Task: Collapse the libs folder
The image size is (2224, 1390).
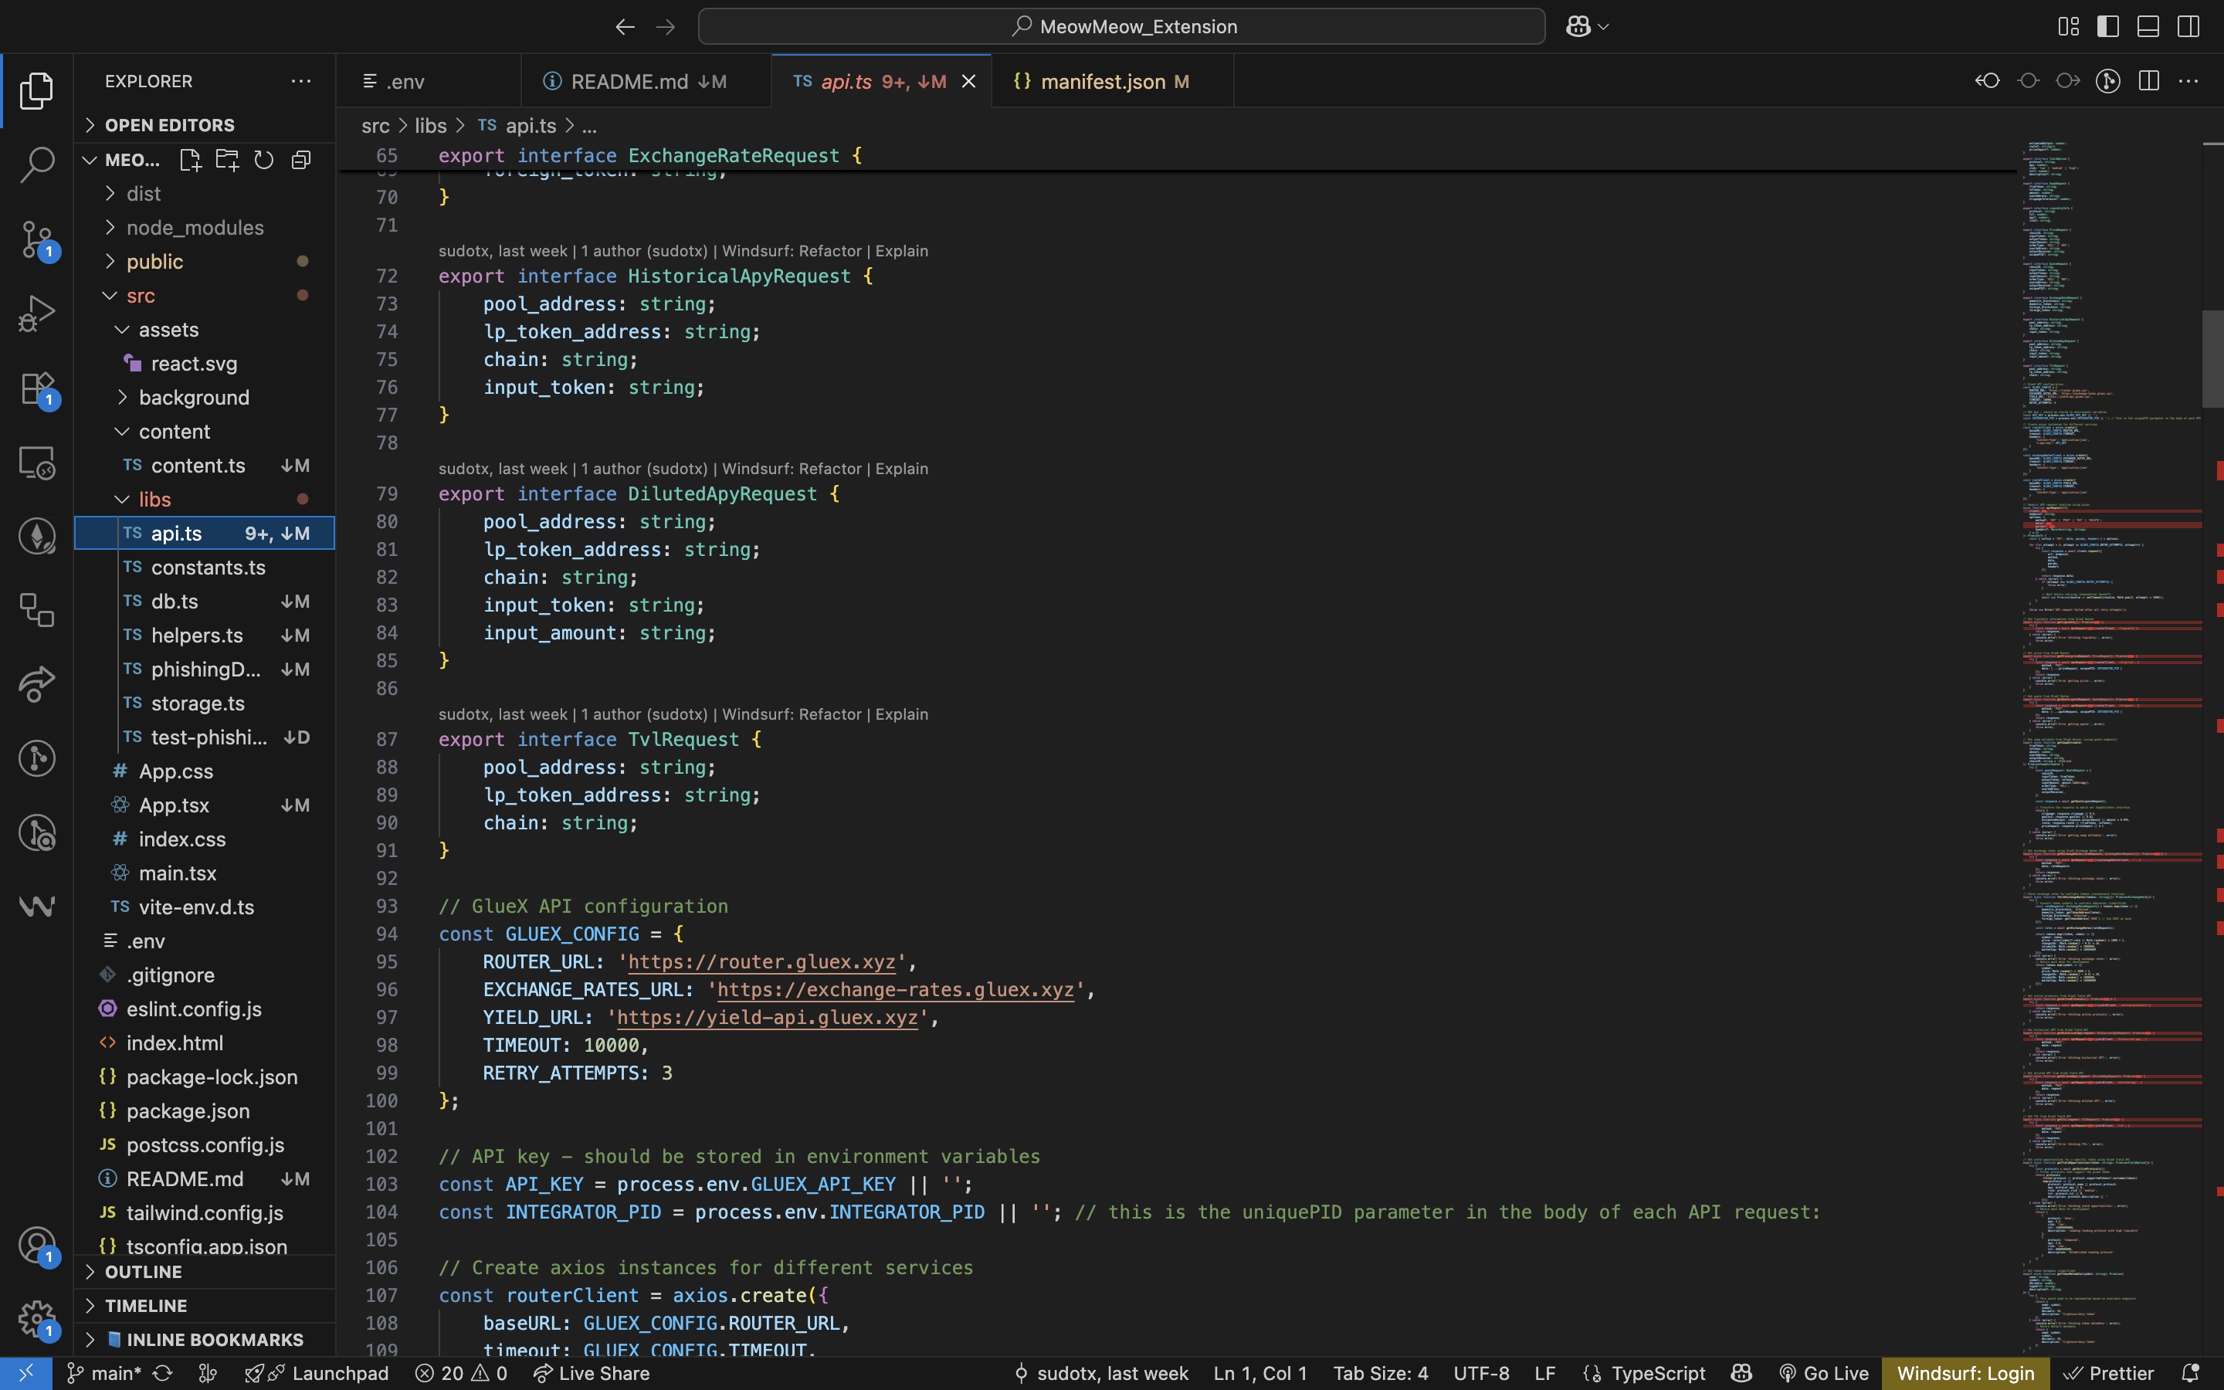Action: click(154, 499)
